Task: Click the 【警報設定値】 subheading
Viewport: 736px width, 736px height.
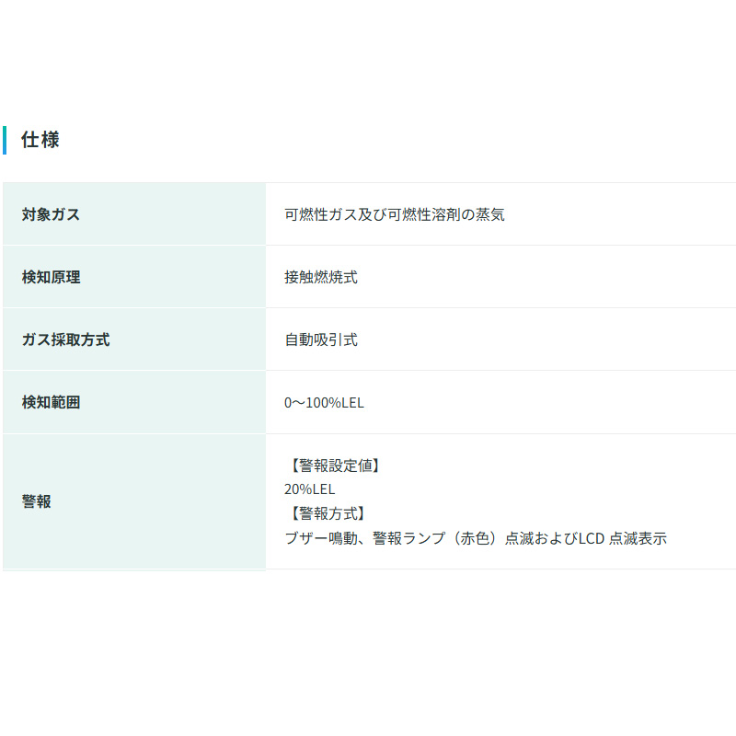Action: coord(333,466)
